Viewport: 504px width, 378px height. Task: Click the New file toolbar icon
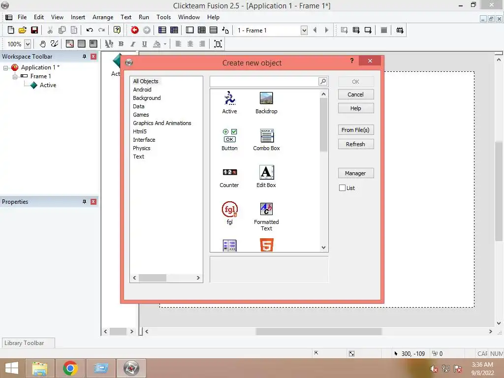(11, 30)
